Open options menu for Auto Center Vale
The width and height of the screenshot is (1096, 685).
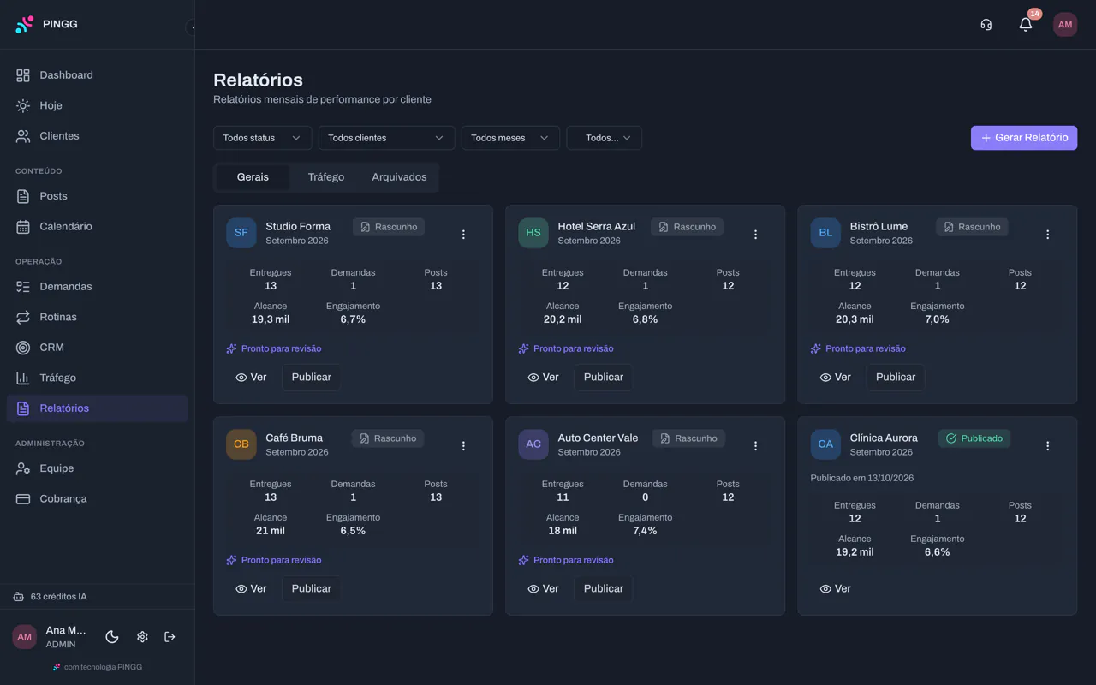[755, 445]
